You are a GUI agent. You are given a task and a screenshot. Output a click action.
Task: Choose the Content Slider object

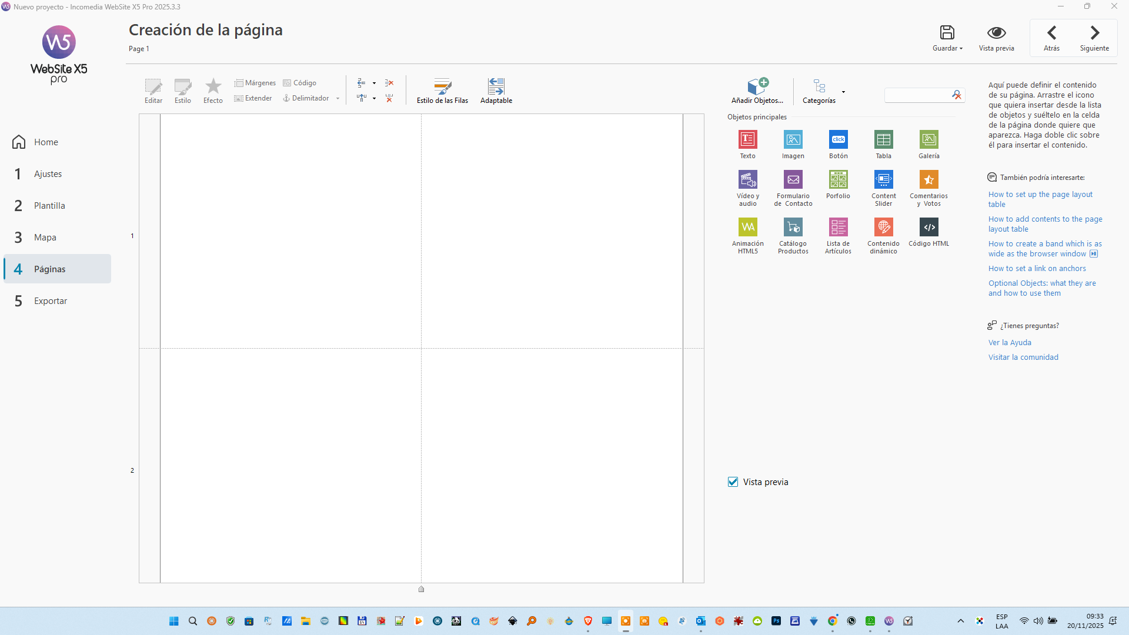(883, 180)
